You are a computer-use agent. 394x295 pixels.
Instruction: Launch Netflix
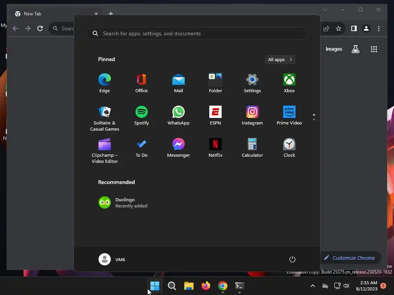pos(215,148)
